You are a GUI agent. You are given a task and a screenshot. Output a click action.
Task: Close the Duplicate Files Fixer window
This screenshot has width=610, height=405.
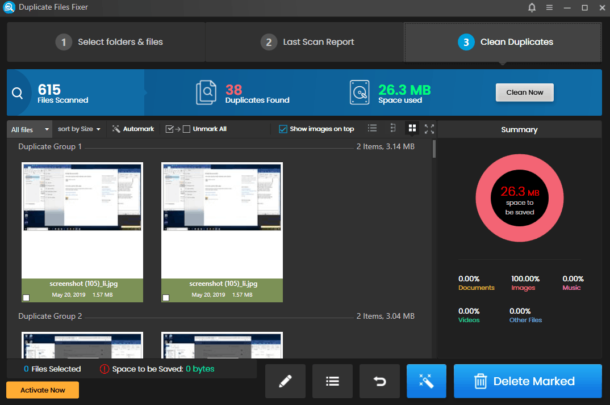[x=602, y=7]
